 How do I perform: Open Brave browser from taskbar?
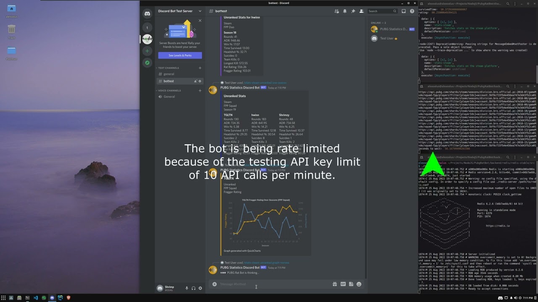[x=69, y=298]
